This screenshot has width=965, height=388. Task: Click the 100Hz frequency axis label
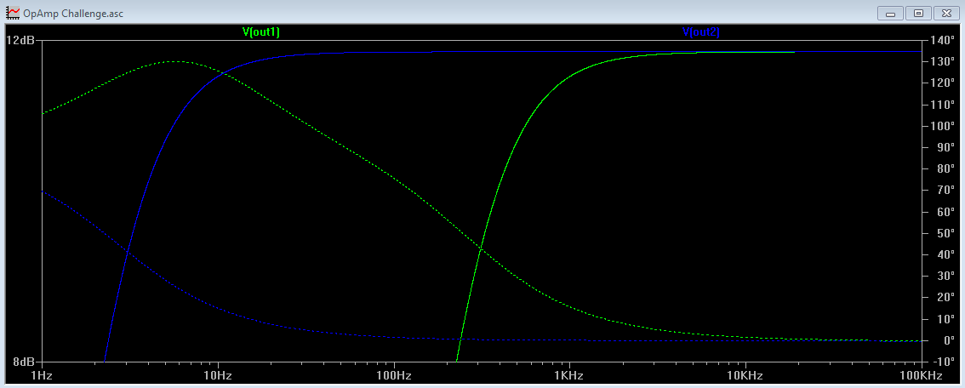pyautogui.click(x=393, y=374)
